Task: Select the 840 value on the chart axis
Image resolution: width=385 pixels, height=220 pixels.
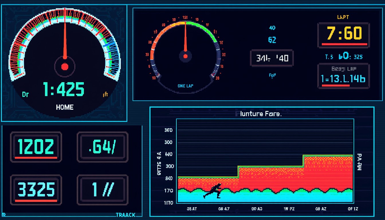Action: pyautogui.click(x=168, y=178)
